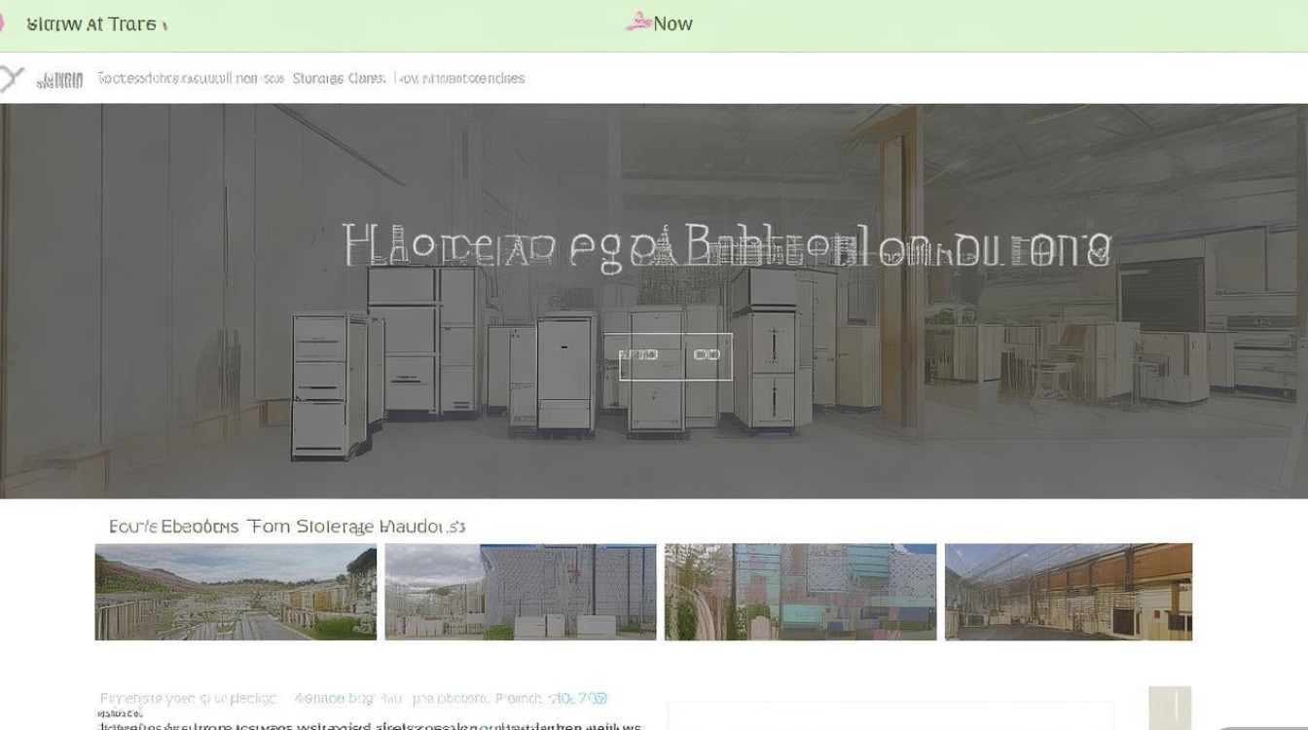The height and width of the screenshot is (730, 1308).
Task: Open the first long nav menu item
Action: click(191, 78)
